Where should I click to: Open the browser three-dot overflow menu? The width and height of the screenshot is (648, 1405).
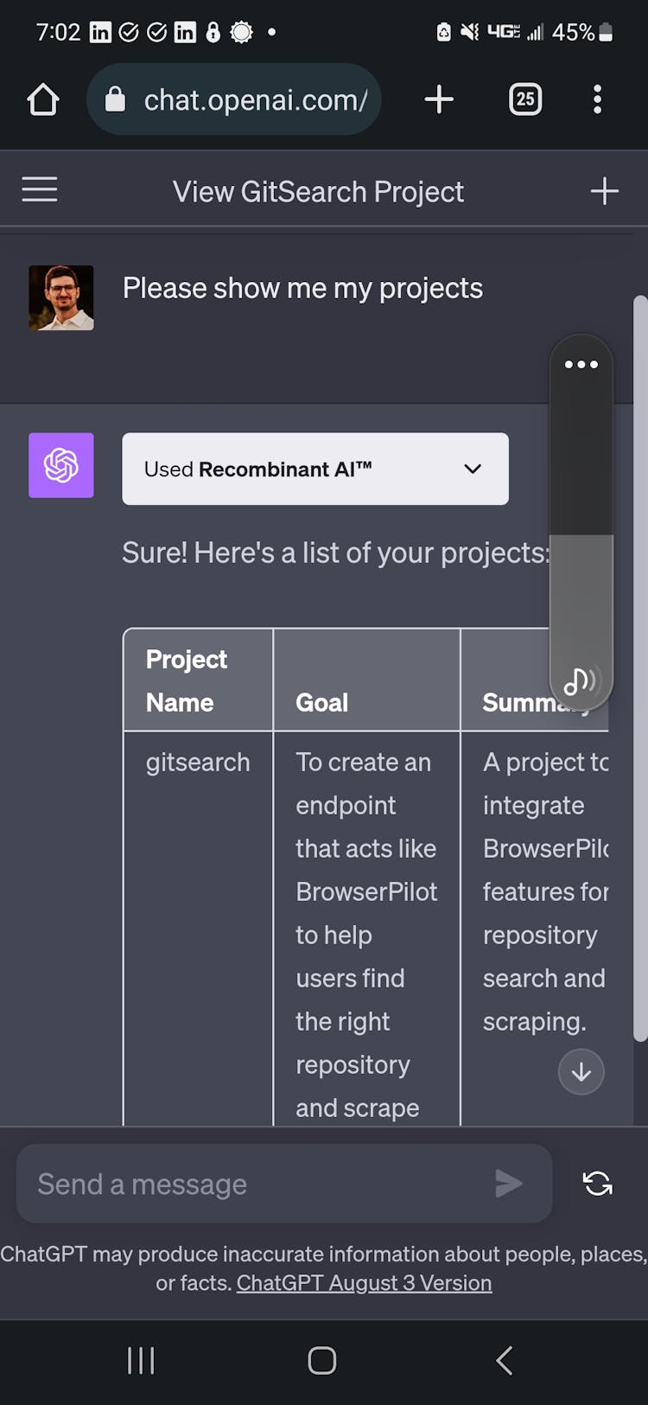597,99
